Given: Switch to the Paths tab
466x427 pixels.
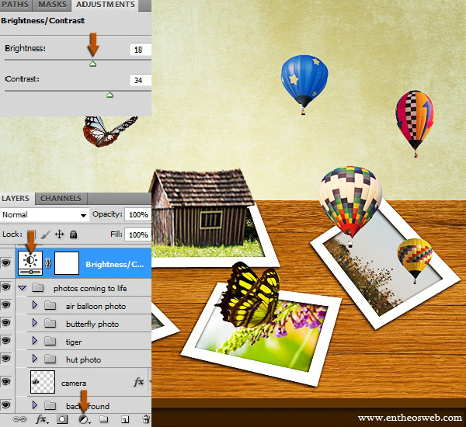Looking at the screenshot, I should click(x=16, y=5).
